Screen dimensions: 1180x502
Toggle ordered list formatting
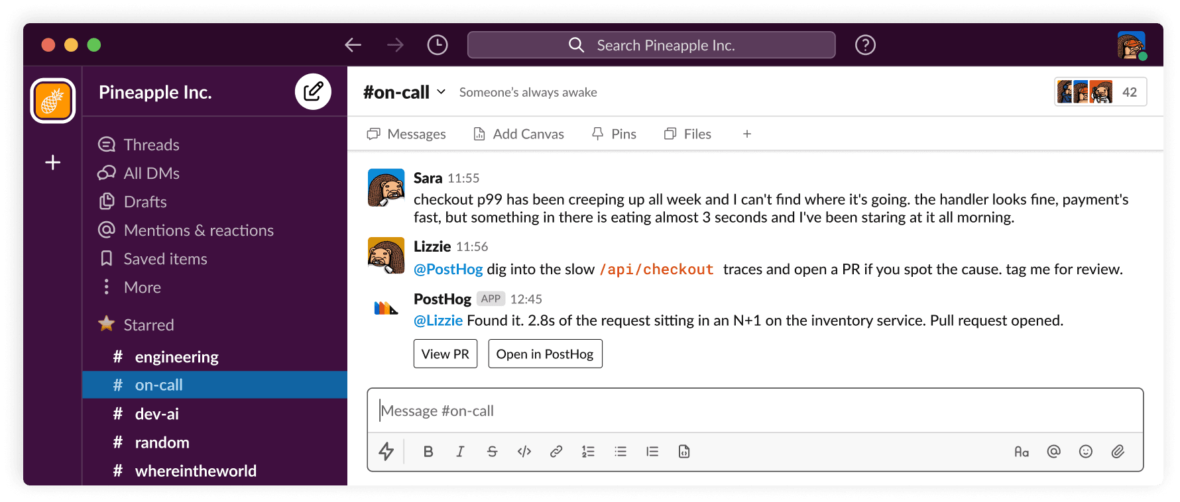588,452
